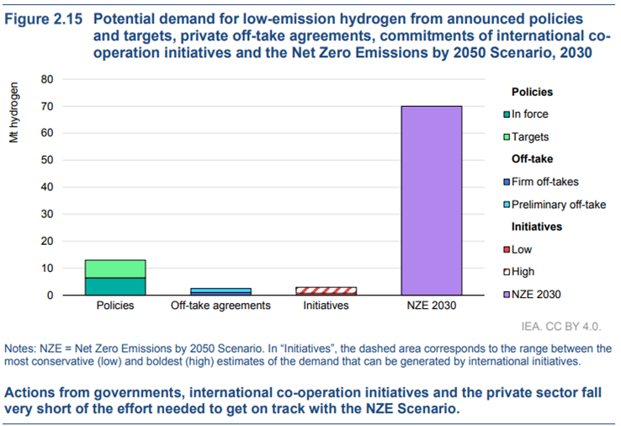This screenshot has height=426, width=621.
Task: Click the purple NZE 2030 legend swatch
Action: click(x=507, y=294)
